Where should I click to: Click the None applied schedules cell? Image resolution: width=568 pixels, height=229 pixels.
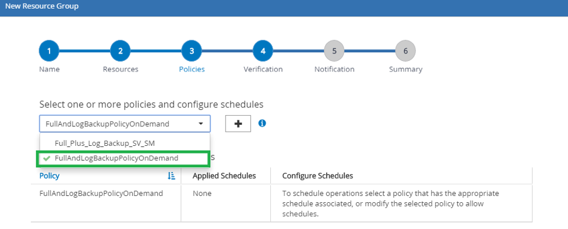coord(202,194)
